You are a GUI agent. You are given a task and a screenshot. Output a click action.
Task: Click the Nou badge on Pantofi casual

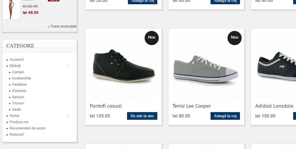[152, 38]
